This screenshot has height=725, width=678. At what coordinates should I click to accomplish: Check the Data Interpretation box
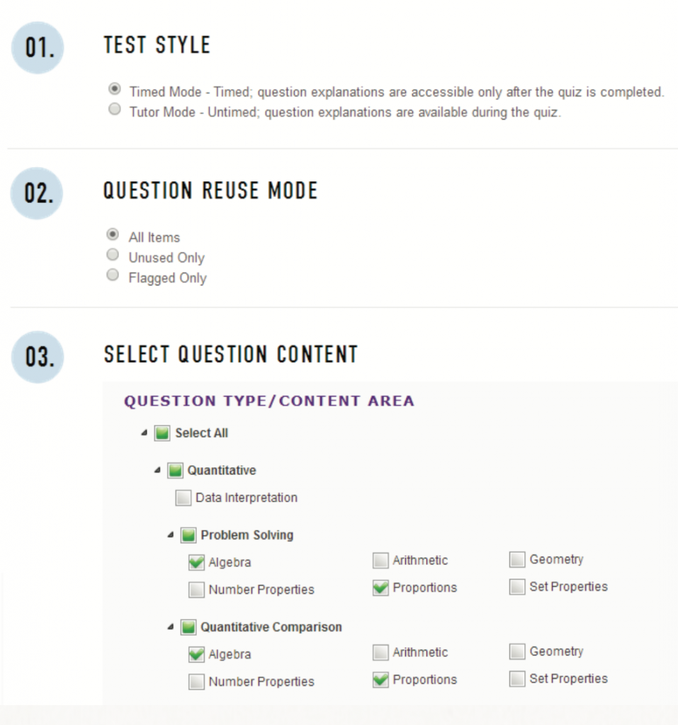[x=183, y=498]
